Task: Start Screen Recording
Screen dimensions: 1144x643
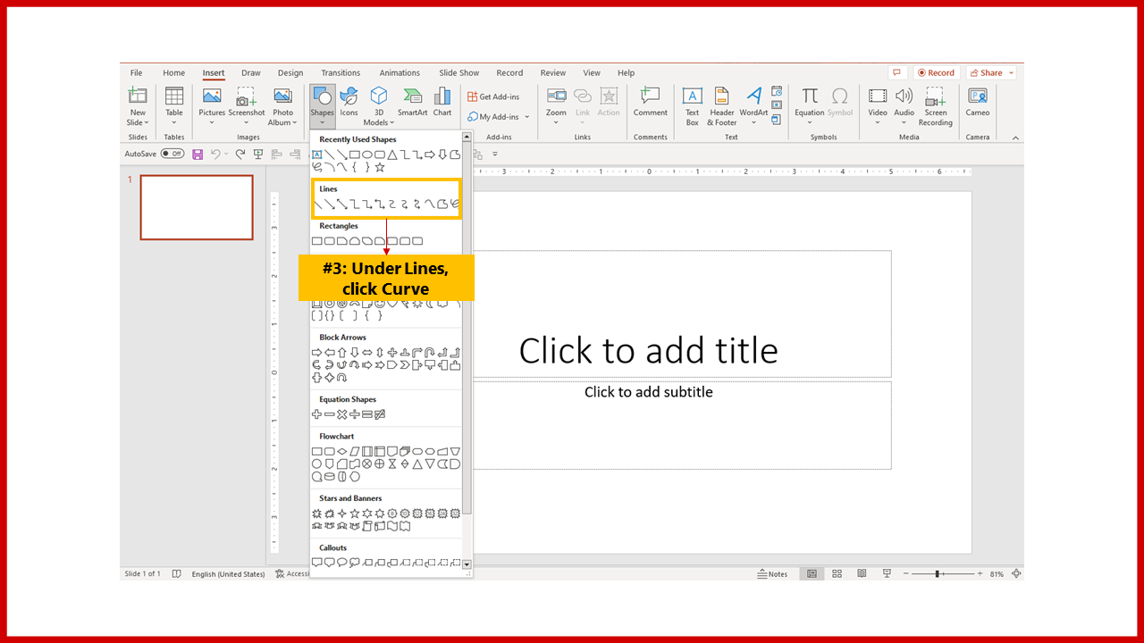Action: (935, 106)
